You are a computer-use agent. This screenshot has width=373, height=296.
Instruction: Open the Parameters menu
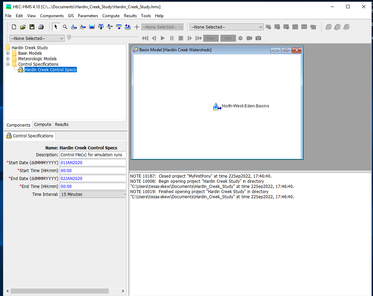(88, 16)
